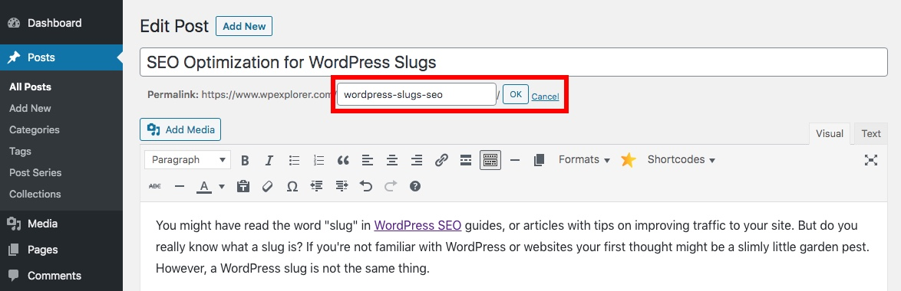Open the special character Omega icon
The image size is (901, 291).
[292, 186]
